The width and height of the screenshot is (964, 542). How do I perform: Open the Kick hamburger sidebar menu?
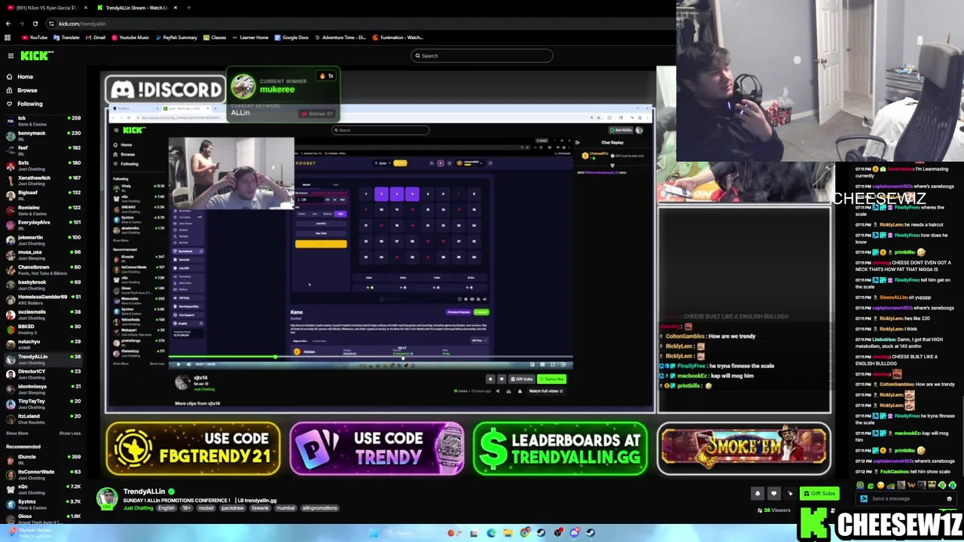(11, 56)
